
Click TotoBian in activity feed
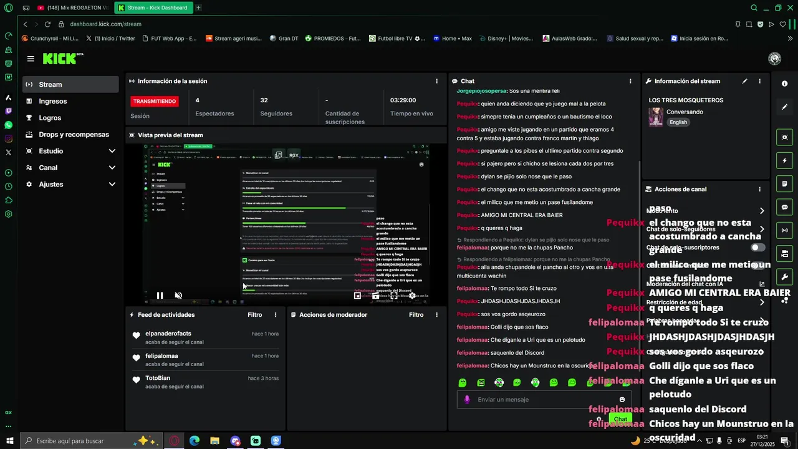tap(158, 378)
